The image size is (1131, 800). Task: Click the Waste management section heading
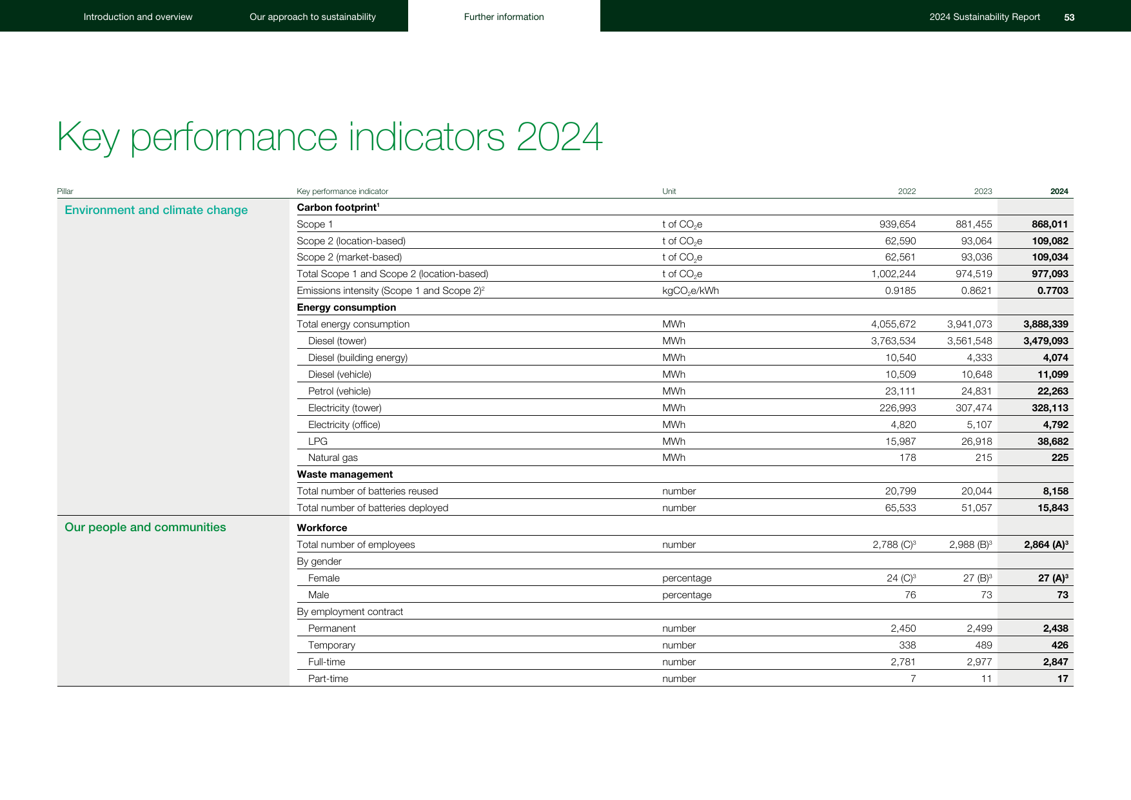click(344, 474)
